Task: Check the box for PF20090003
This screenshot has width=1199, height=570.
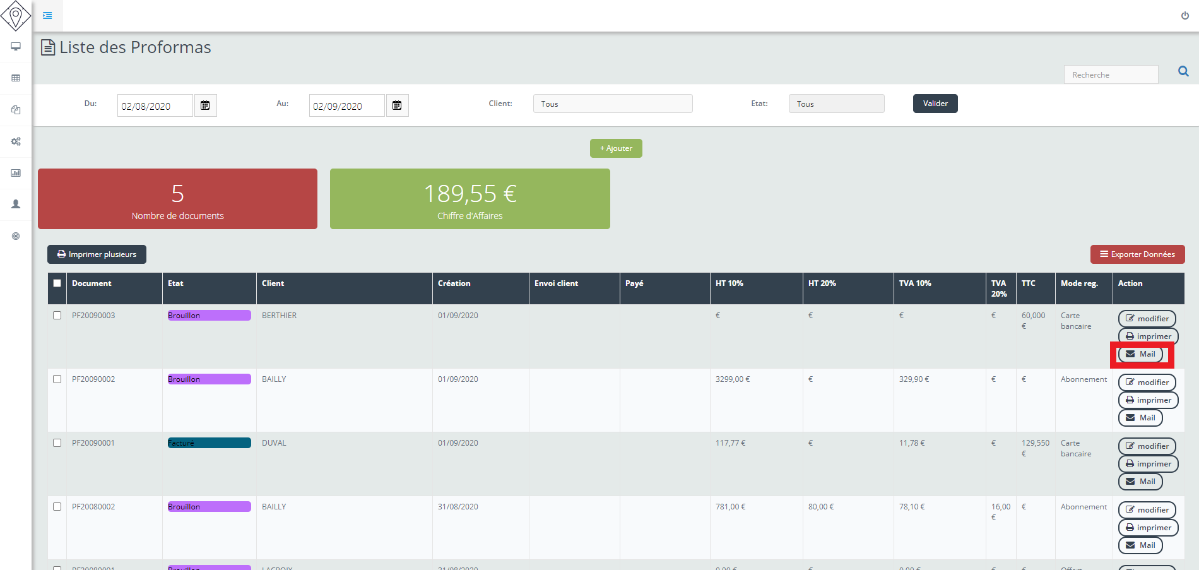Action: coord(57,316)
